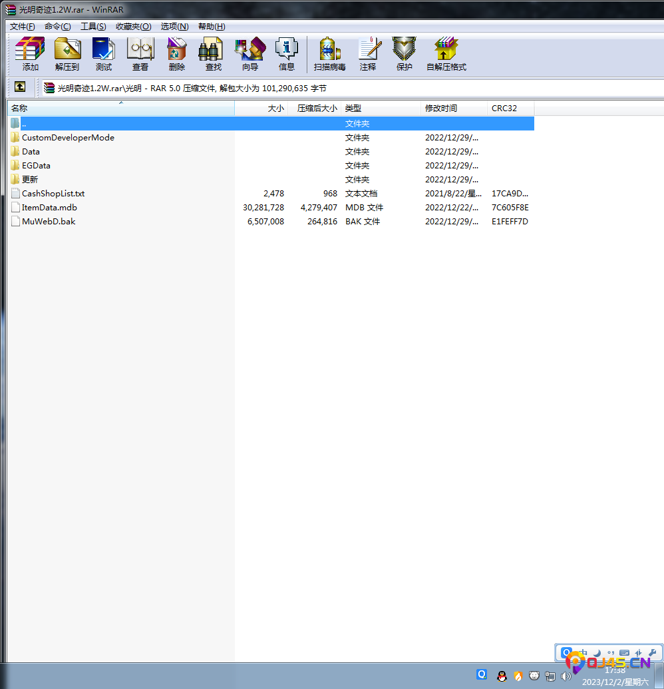The height and width of the screenshot is (689, 664).
Task: Sort by 大小 column header
Action: (x=261, y=108)
